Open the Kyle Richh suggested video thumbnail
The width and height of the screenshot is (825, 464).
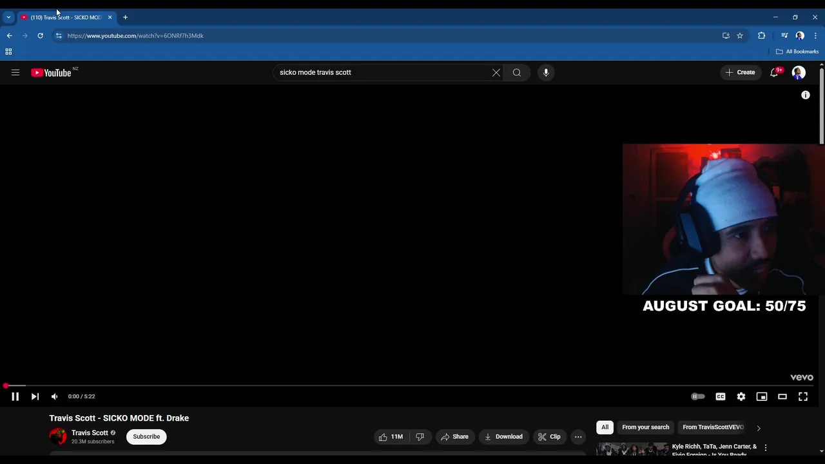[632, 449]
